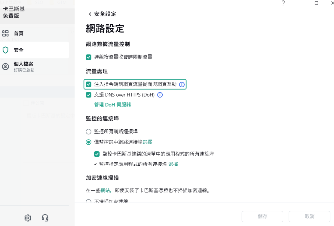Open 選擇 for 監控指定應用程式的所有連接埠
Image resolution: width=334 pixels, height=226 pixels.
(x=173, y=164)
